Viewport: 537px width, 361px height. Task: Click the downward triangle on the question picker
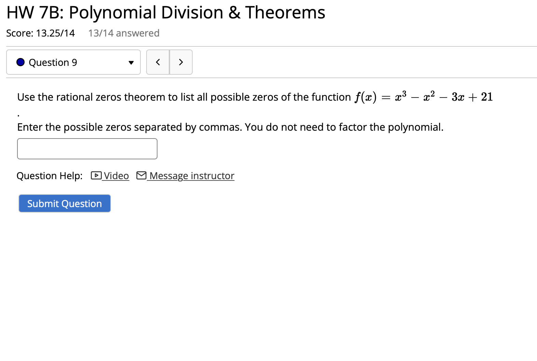click(131, 62)
